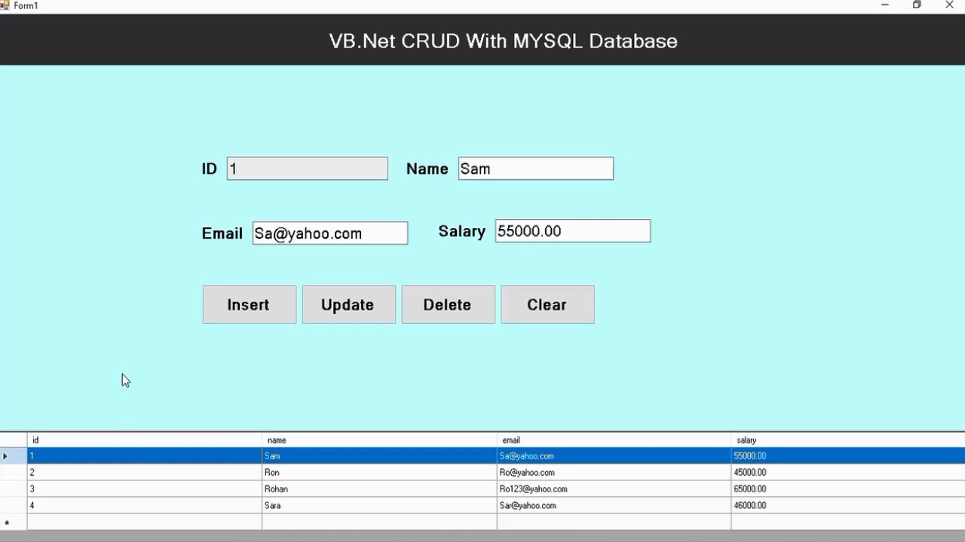The image size is (965, 542).
Task: Click the salary cell 55000.00 in grid
Action: coord(848,456)
